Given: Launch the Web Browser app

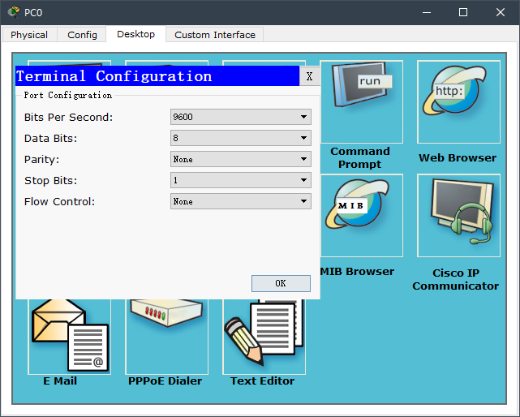Looking at the screenshot, I should 458,101.
